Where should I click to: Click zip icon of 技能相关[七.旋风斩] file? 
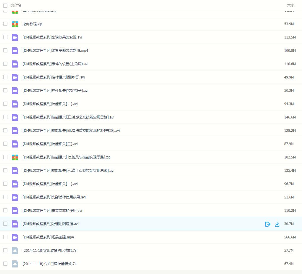click(15, 157)
